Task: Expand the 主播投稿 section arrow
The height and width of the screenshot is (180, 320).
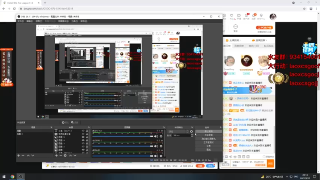Action: pos(240,40)
